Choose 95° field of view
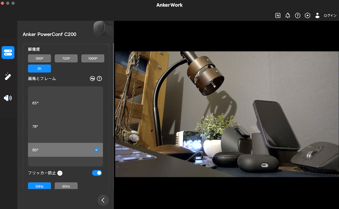 65,150
